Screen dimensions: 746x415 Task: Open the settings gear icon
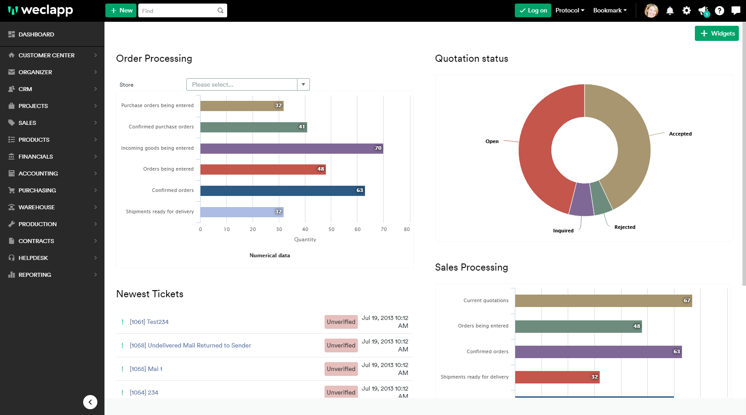pos(686,11)
